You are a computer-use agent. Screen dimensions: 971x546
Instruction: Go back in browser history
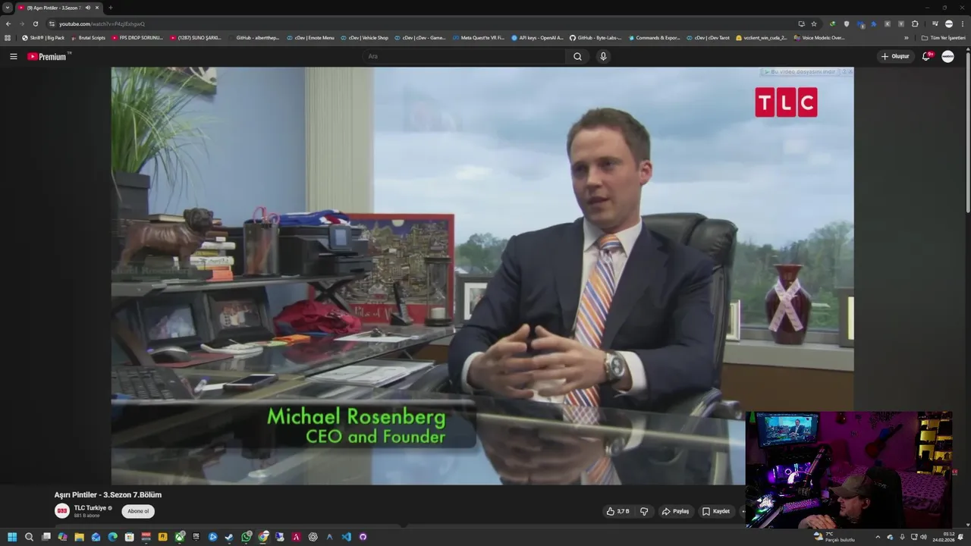tap(8, 24)
